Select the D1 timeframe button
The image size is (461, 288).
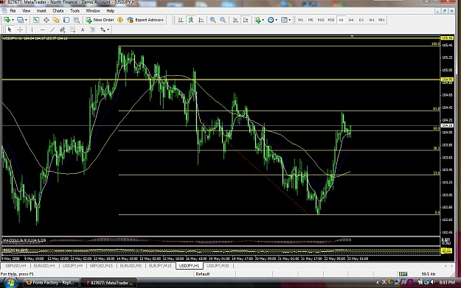[x=361, y=20]
